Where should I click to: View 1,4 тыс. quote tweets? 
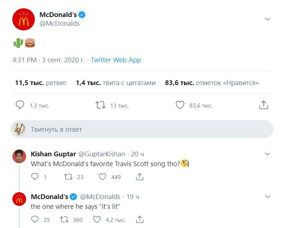tap(115, 83)
